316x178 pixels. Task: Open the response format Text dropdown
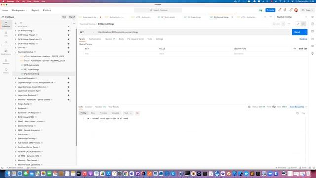[x=128, y=113]
